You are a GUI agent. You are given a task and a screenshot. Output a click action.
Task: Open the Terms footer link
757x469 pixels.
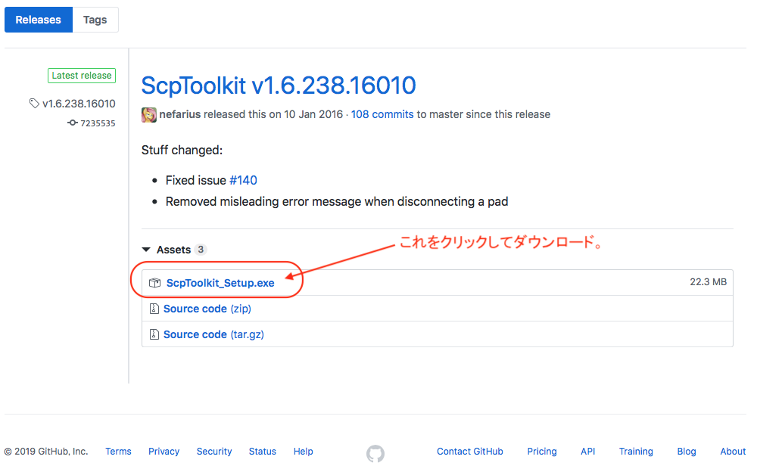tap(118, 452)
